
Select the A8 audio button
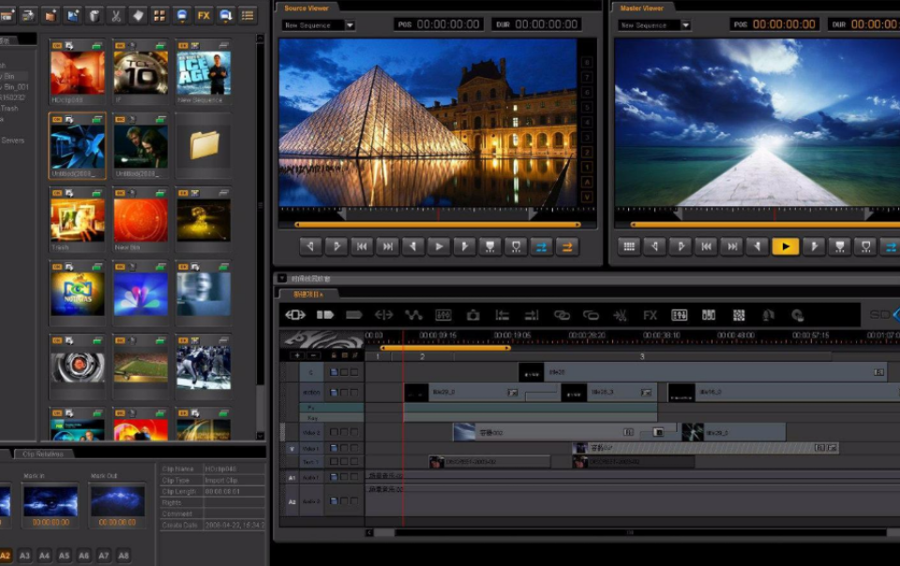[x=124, y=555]
